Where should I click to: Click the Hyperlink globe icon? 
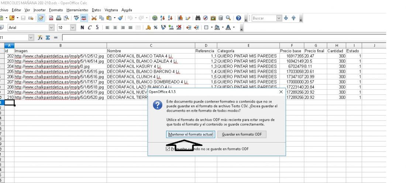(155, 18)
